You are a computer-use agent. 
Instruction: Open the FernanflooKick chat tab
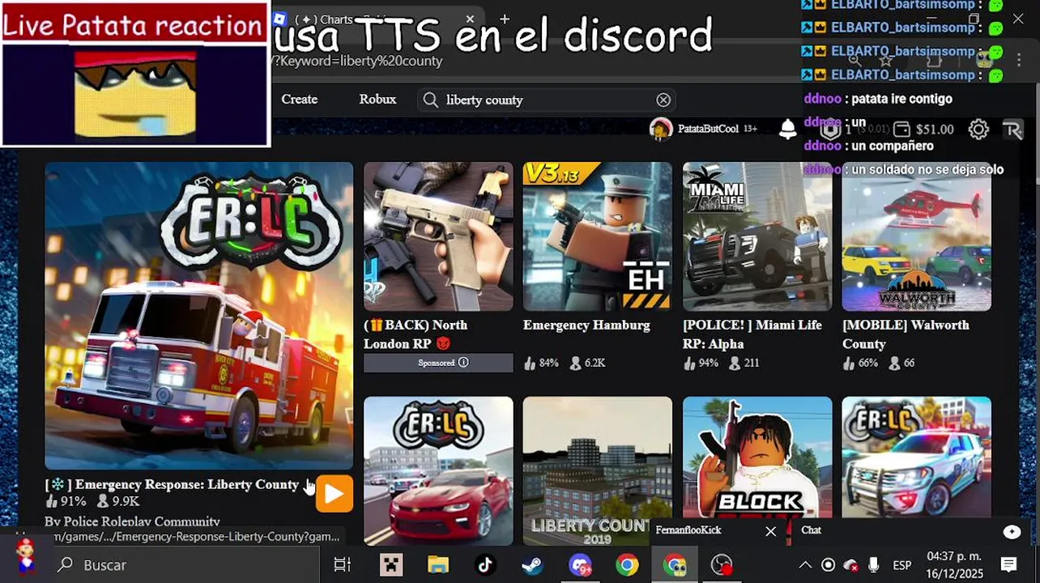coord(688,530)
